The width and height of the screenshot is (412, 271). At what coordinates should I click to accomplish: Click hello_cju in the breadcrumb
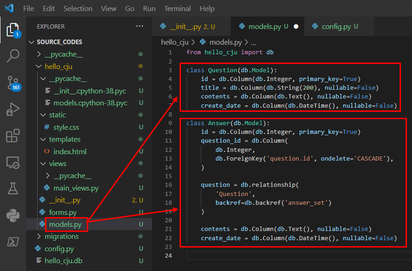click(175, 42)
